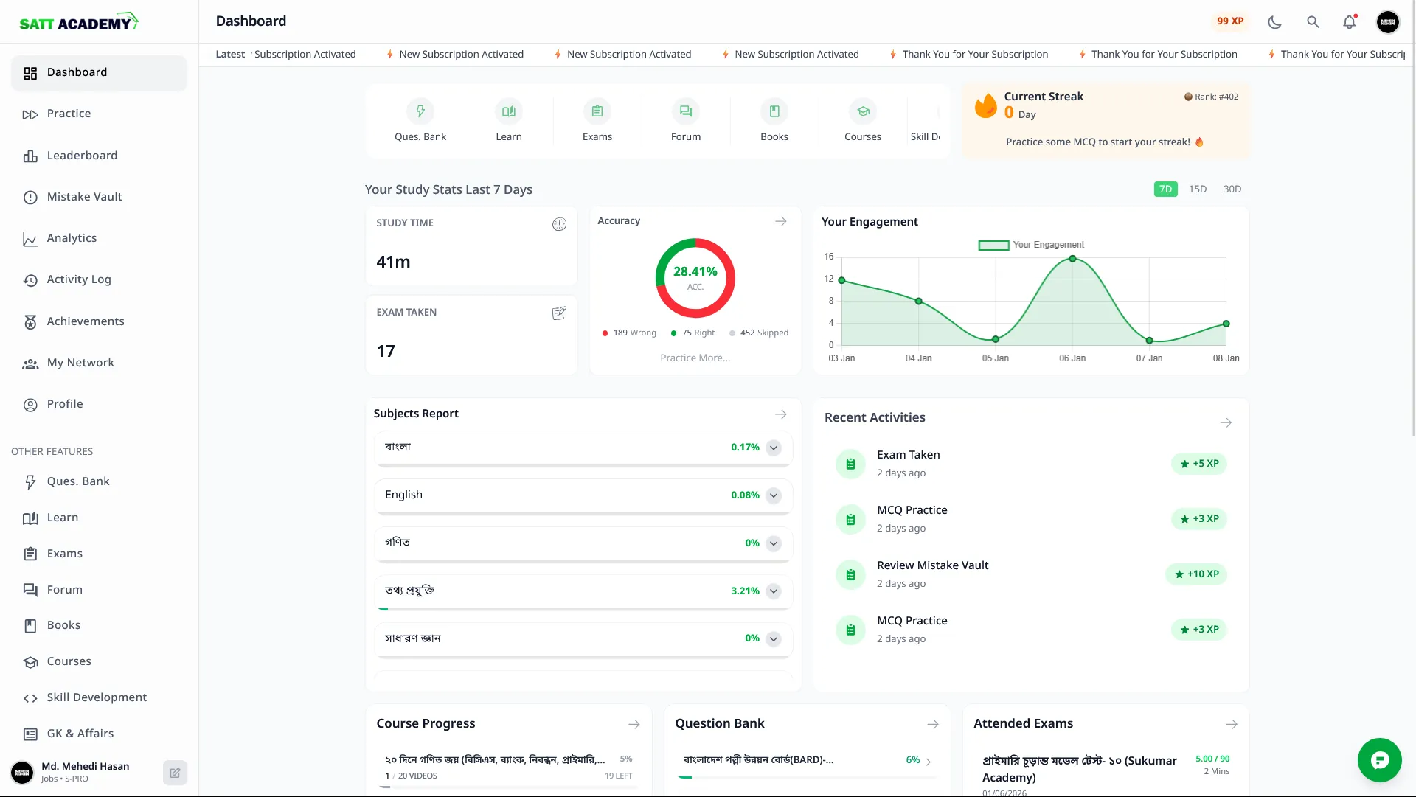Open the Learn shortcut icon at top
The image size is (1416, 797).
click(x=509, y=111)
